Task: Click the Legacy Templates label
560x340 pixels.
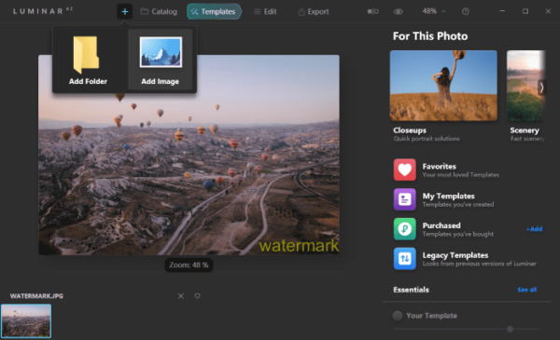Action: (455, 255)
